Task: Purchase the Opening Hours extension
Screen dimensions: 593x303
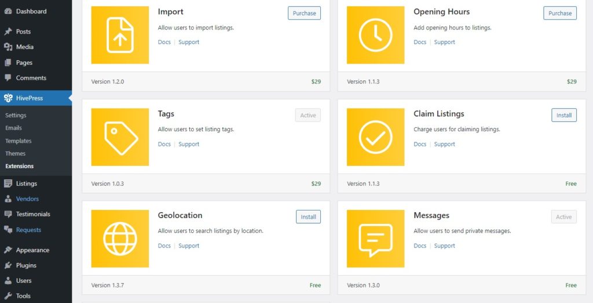Action: (x=559, y=13)
